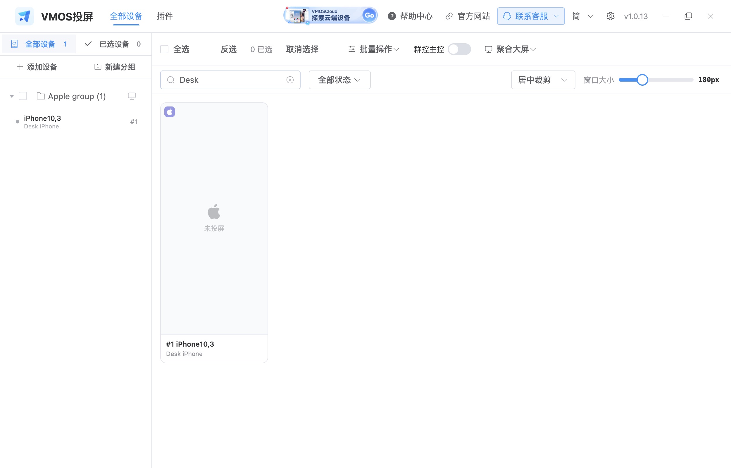Clear the Desk search text
731x468 pixels.
coord(290,80)
